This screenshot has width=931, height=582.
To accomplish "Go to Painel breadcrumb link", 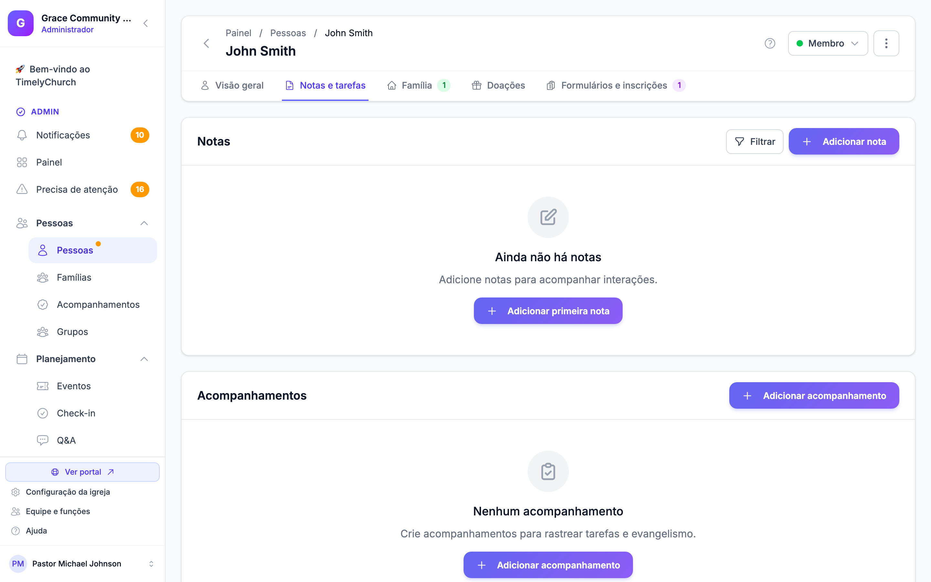I will pyautogui.click(x=238, y=33).
